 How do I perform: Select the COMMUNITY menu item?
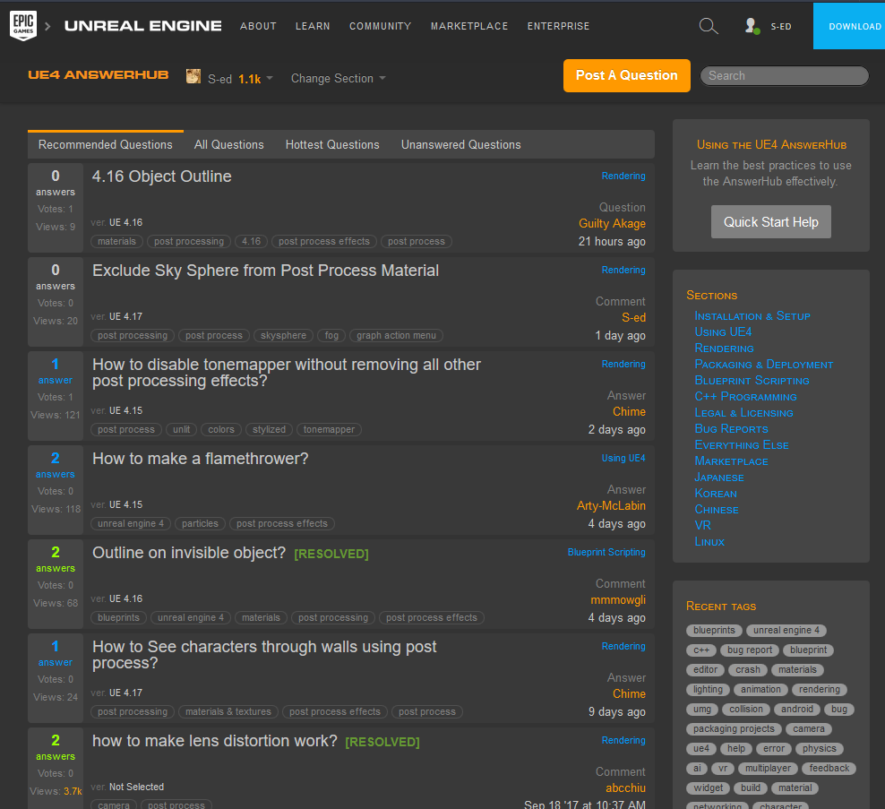tap(380, 27)
